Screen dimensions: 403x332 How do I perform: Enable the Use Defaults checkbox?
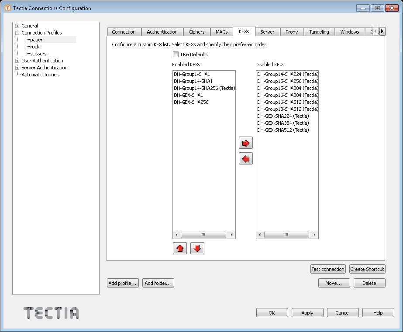coord(176,55)
